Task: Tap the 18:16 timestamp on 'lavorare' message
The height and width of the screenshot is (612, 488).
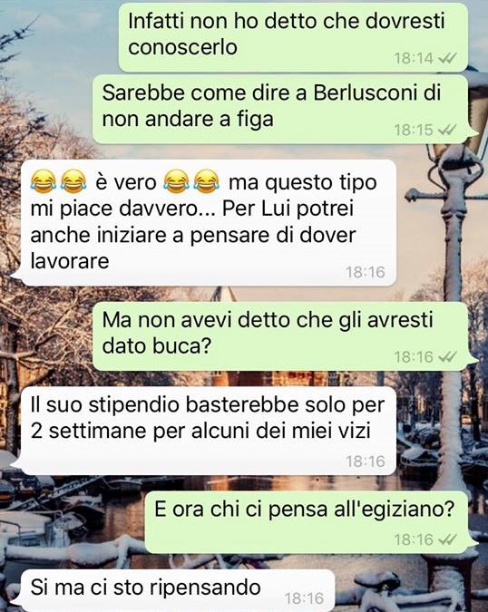Action: click(366, 272)
